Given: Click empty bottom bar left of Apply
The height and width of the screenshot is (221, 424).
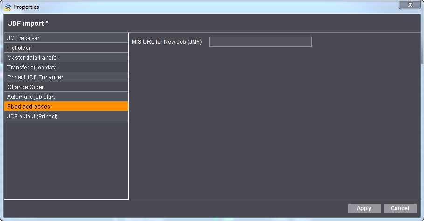Looking at the screenshot, I should (177, 208).
